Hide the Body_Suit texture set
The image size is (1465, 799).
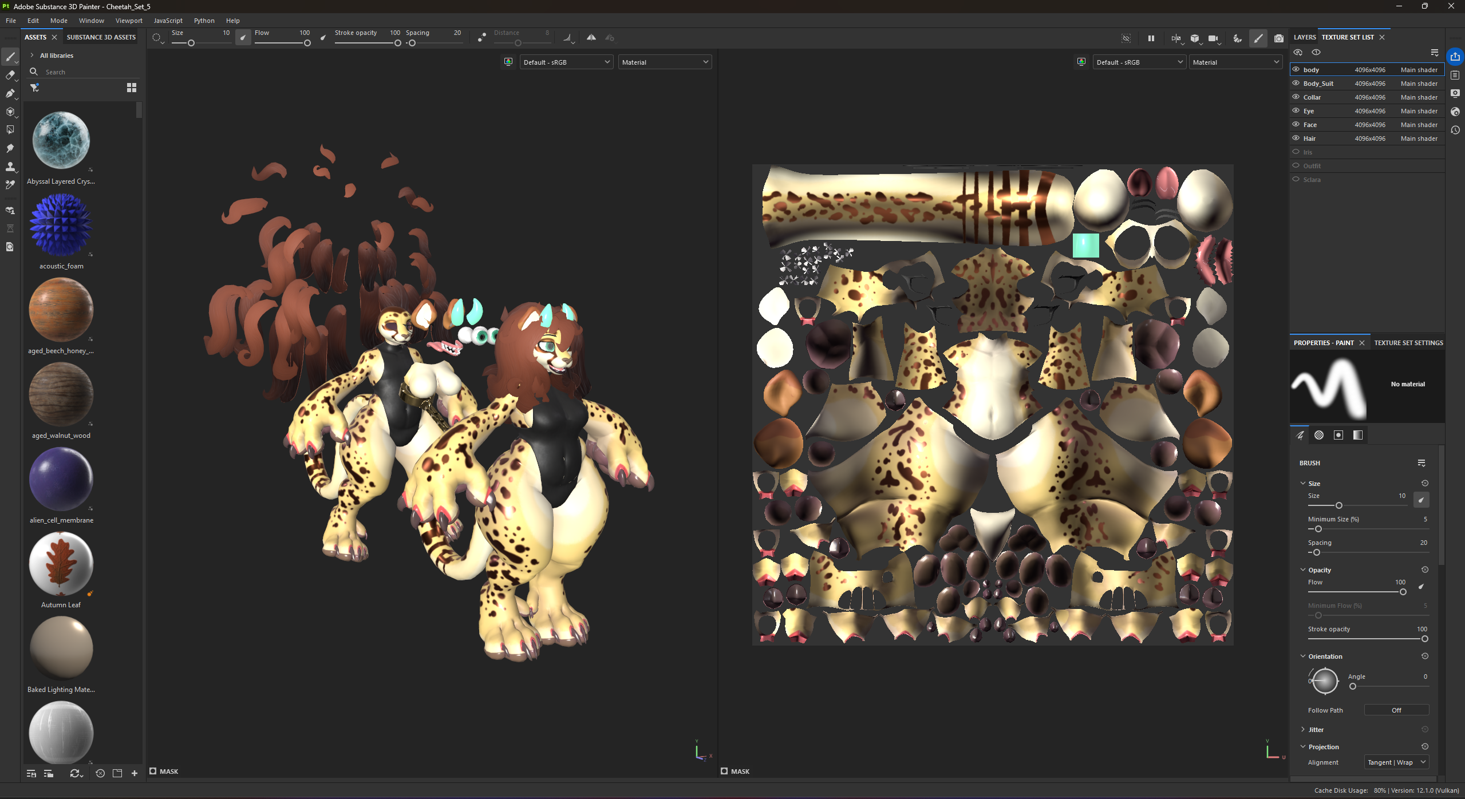point(1296,84)
